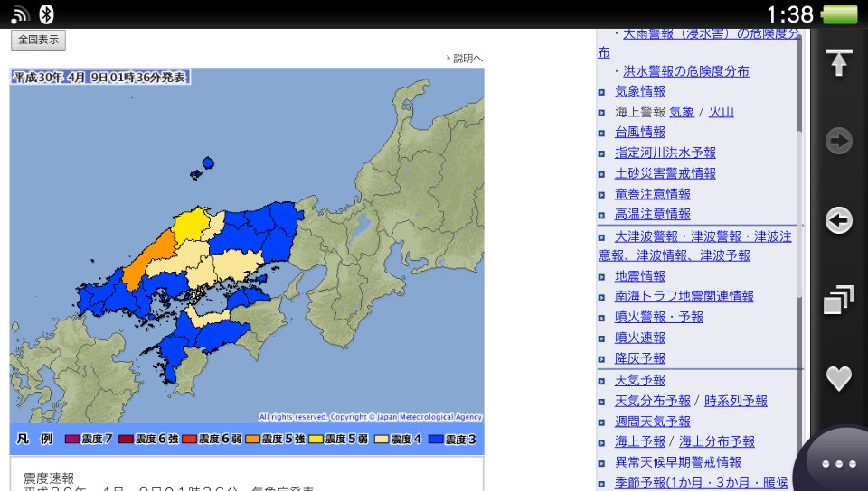Open the 台風情報 link
Screen dimensions: 868x491
[640, 132]
